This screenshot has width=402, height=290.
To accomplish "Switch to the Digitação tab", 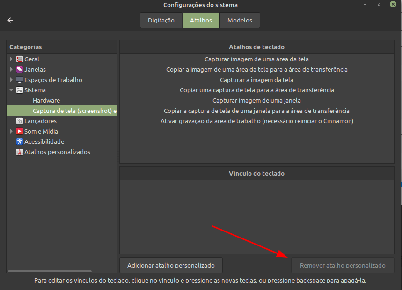I will point(161,20).
